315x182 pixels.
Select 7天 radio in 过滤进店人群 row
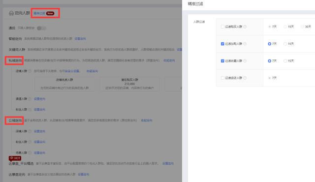270,78
